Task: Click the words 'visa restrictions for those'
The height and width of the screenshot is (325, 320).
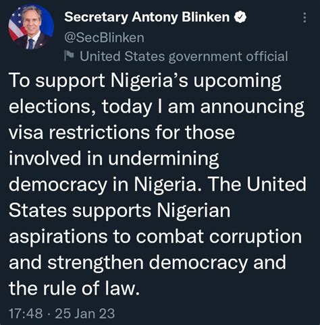Action: coord(122,133)
